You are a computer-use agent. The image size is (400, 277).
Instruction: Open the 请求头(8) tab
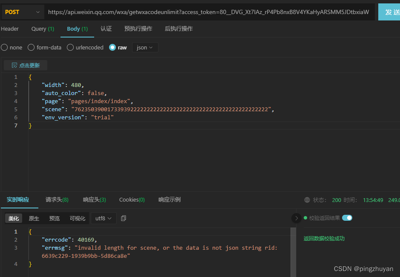(x=57, y=199)
